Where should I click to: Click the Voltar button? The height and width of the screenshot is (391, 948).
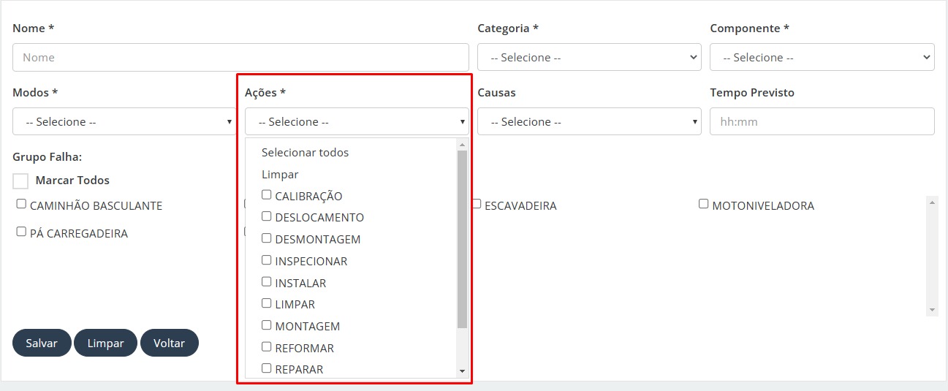[x=170, y=343]
